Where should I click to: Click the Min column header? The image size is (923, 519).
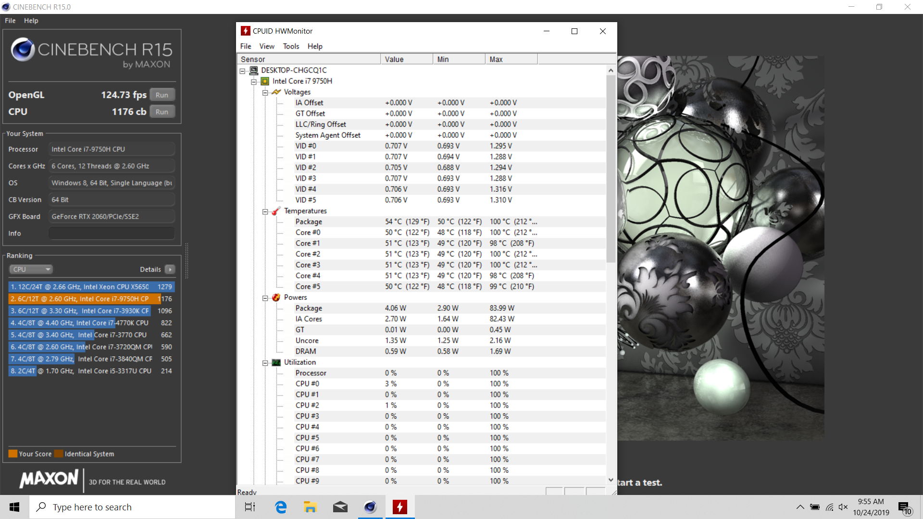[459, 59]
